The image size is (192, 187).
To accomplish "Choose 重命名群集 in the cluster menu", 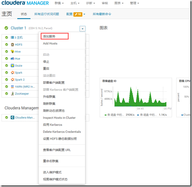I will (51, 161).
